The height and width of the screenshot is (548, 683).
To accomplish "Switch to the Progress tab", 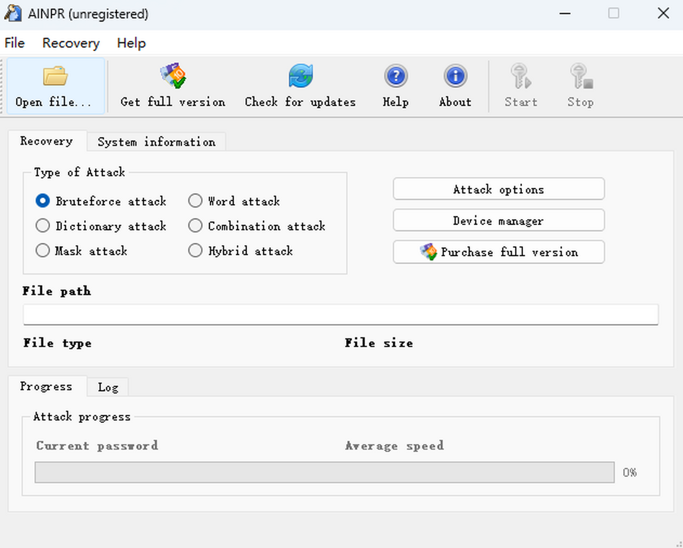I will click(x=47, y=387).
